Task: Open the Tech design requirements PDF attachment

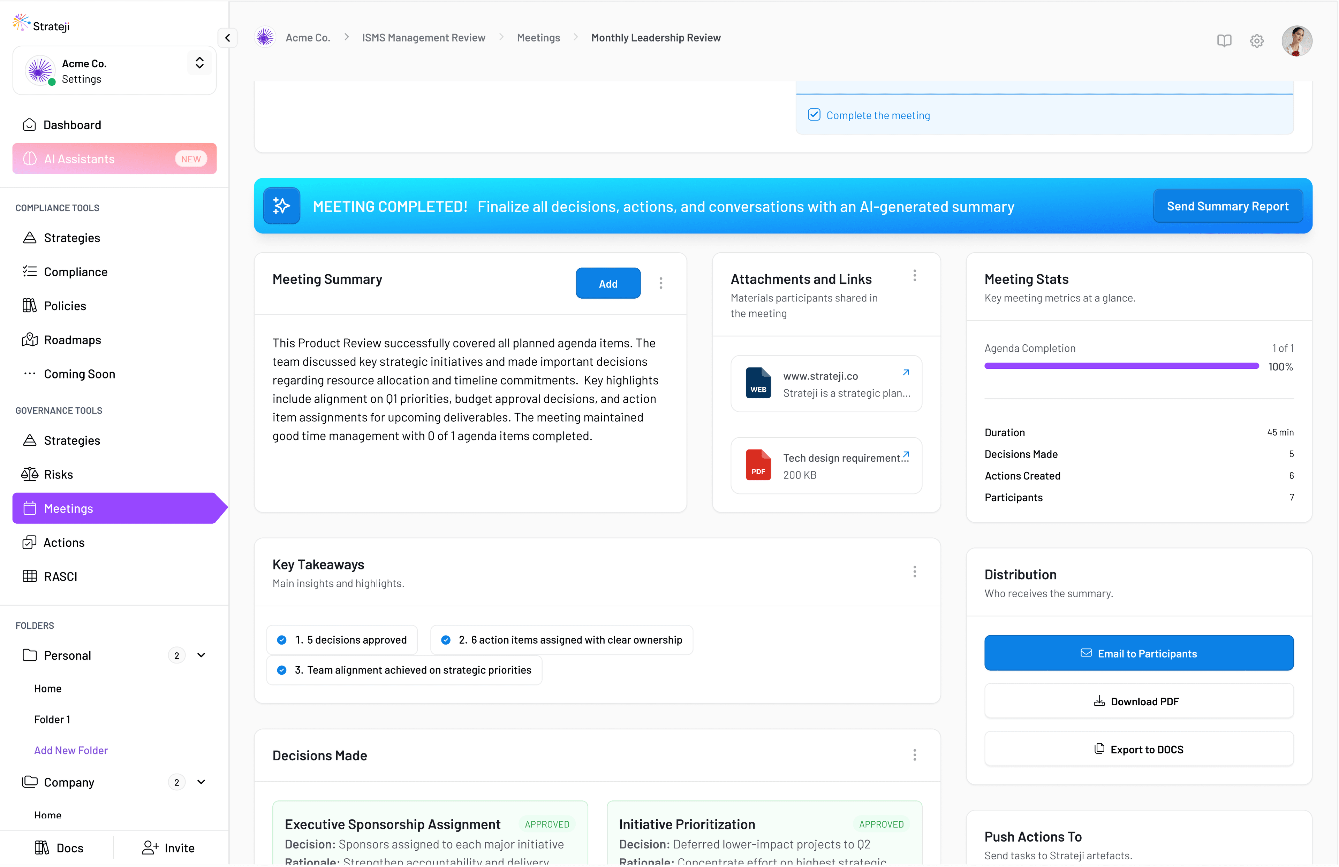Action: (826, 465)
